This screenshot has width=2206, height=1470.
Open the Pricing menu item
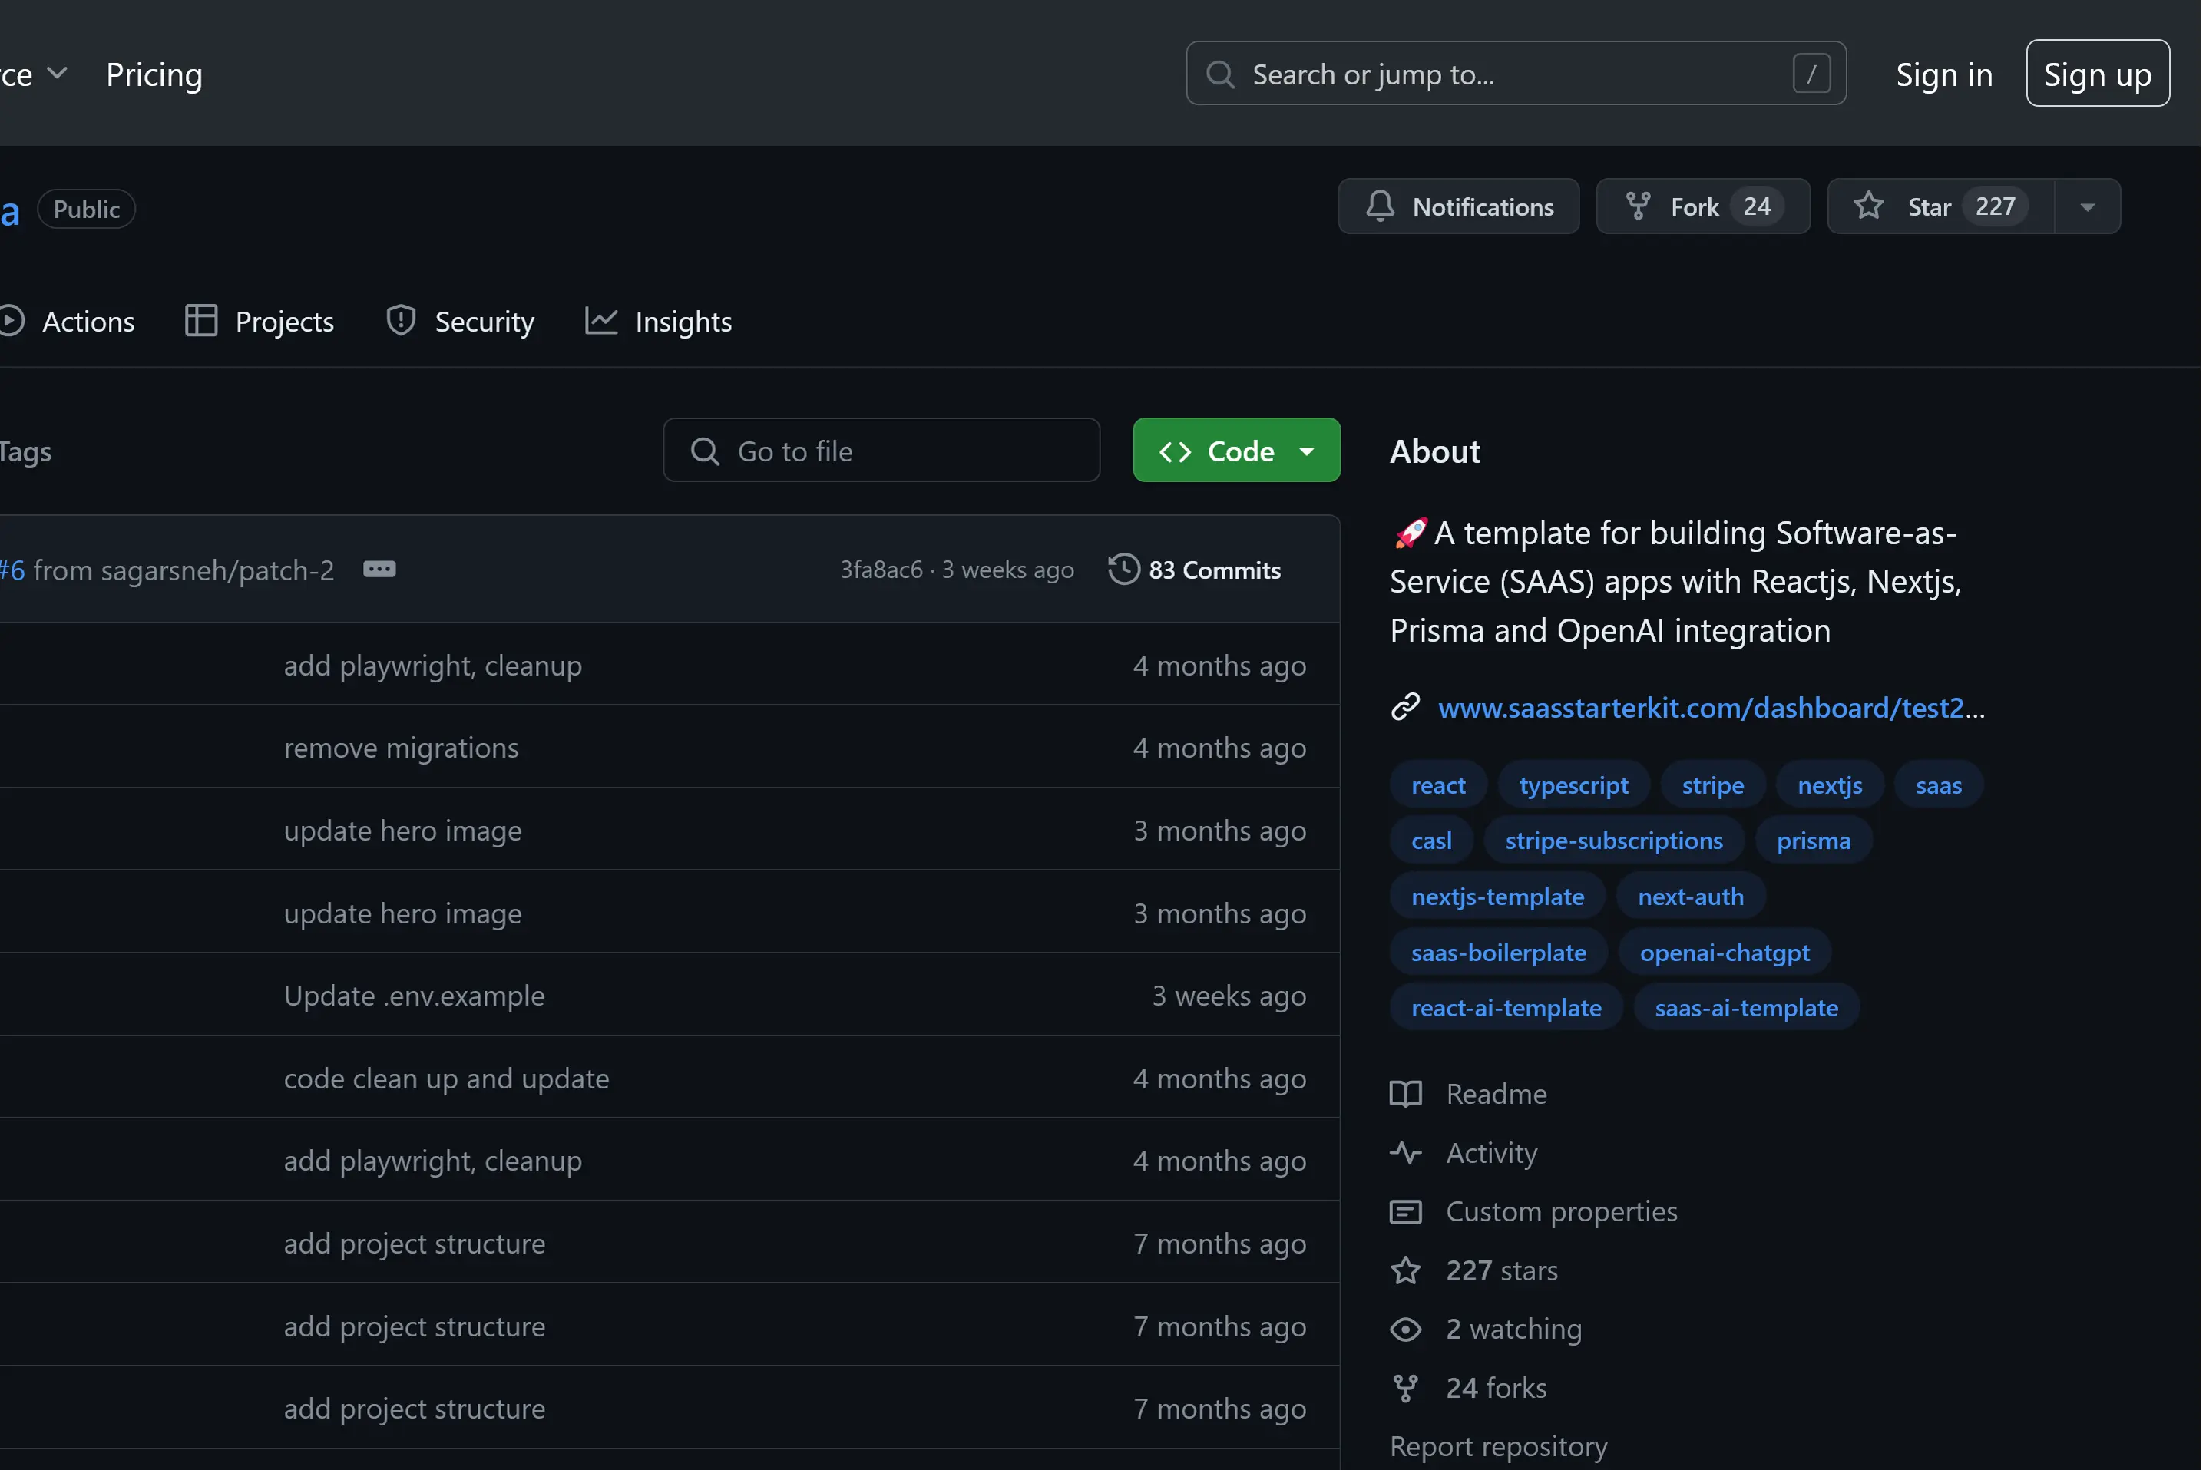tap(154, 74)
